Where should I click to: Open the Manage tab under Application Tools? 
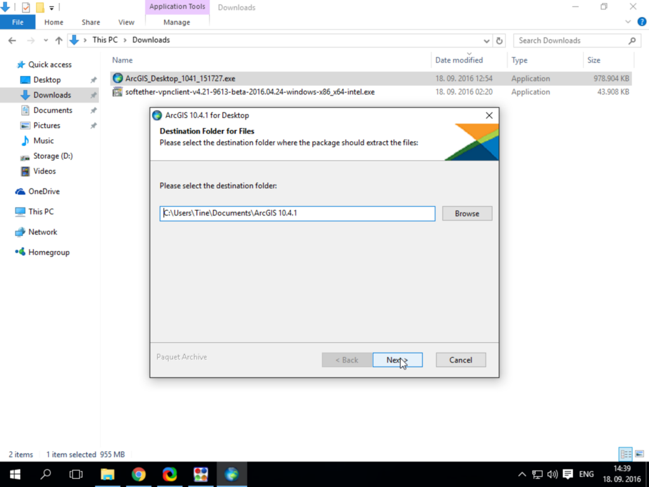[177, 22]
